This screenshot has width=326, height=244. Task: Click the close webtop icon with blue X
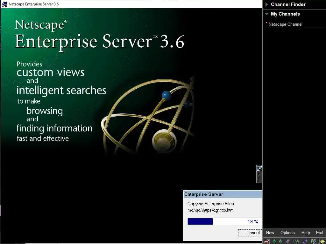(x=314, y=241)
